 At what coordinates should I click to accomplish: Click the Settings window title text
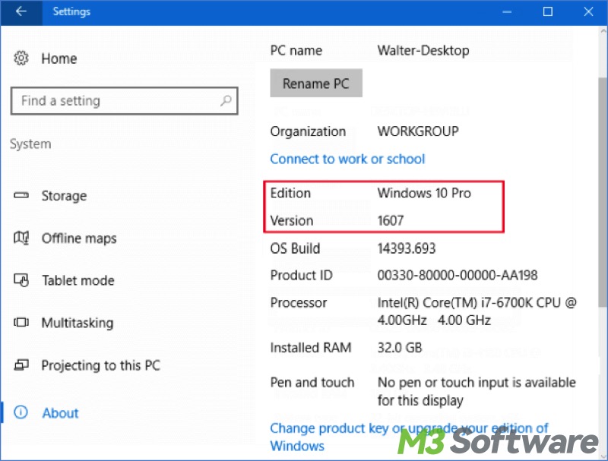click(x=71, y=11)
